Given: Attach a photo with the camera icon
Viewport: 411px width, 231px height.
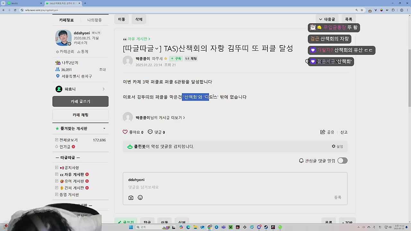Looking at the screenshot, I should coord(131,198).
